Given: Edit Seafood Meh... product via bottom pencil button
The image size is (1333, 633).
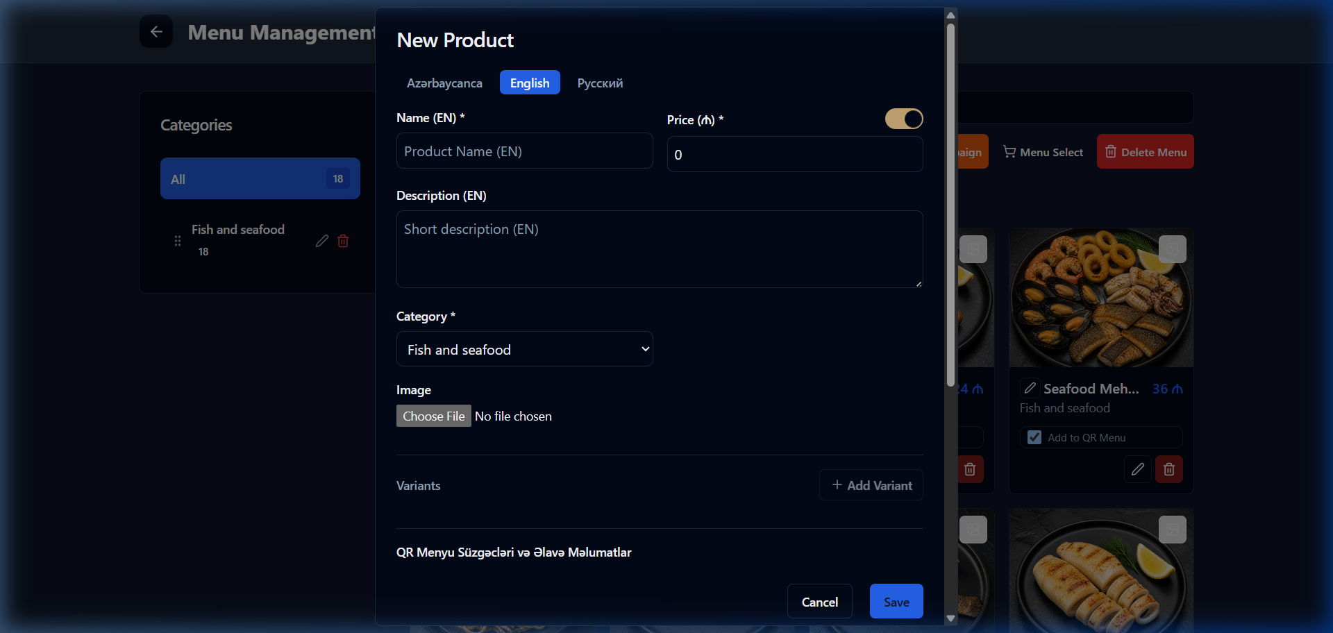Looking at the screenshot, I should [x=1138, y=469].
